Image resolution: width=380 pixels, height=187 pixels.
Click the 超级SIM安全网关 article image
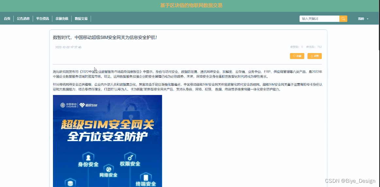pos(107,141)
